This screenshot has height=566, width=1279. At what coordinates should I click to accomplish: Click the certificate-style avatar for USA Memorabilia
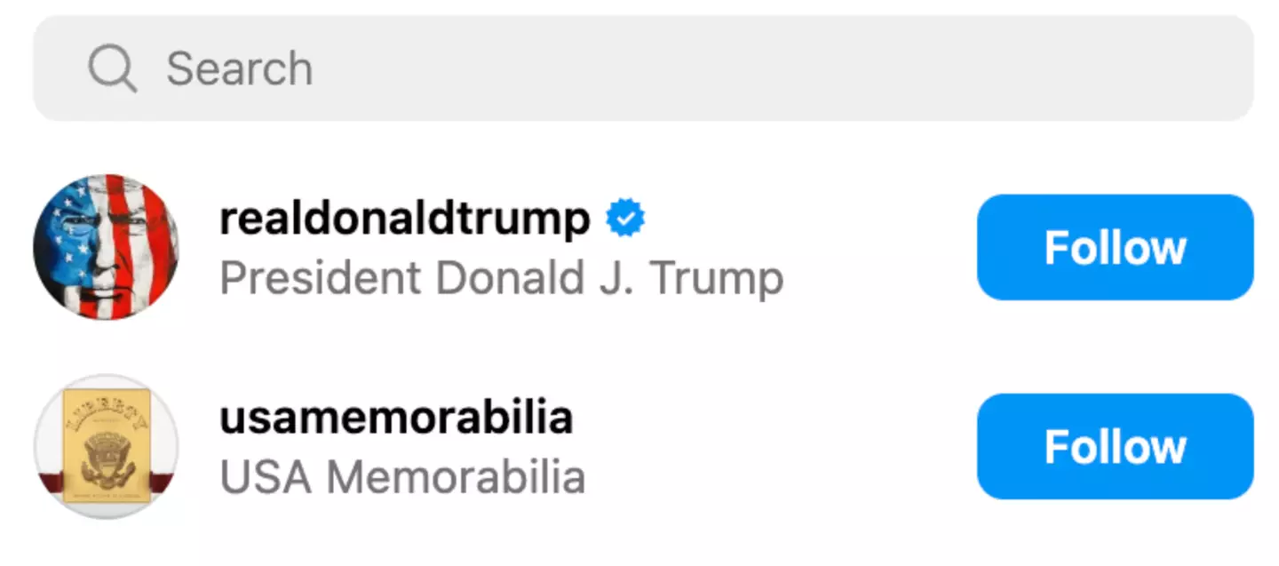click(107, 446)
